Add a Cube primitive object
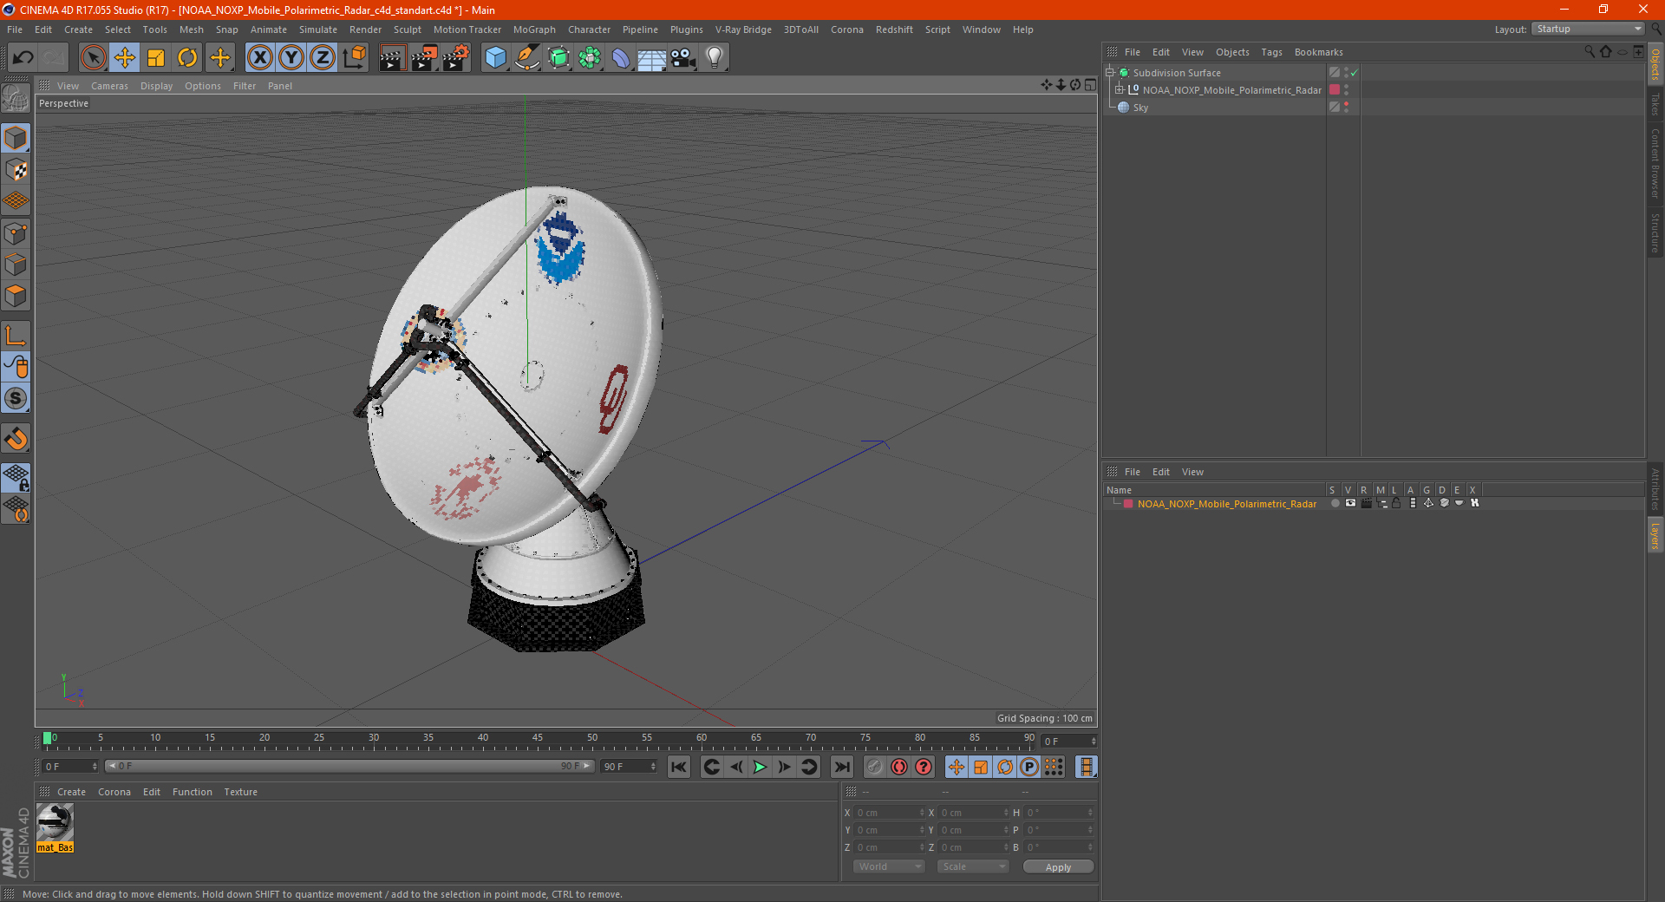Screen dimensions: 1665x902 point(495,58)
